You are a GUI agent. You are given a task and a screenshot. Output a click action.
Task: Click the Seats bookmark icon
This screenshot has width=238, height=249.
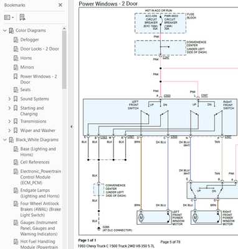pos(16,90)
